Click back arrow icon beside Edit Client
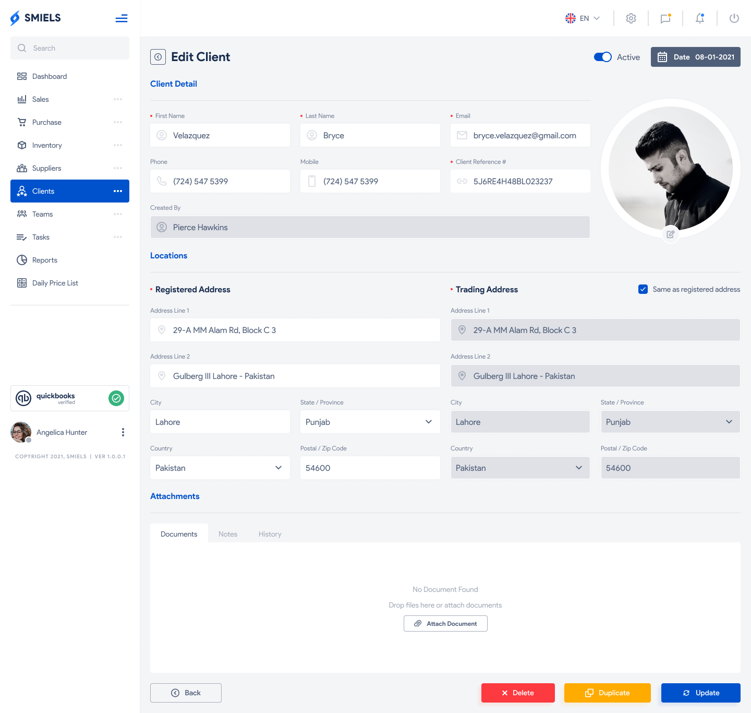 point(158,57)
